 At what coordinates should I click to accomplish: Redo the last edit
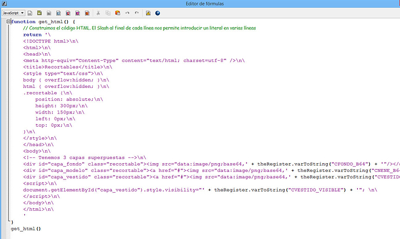(137, 13)
